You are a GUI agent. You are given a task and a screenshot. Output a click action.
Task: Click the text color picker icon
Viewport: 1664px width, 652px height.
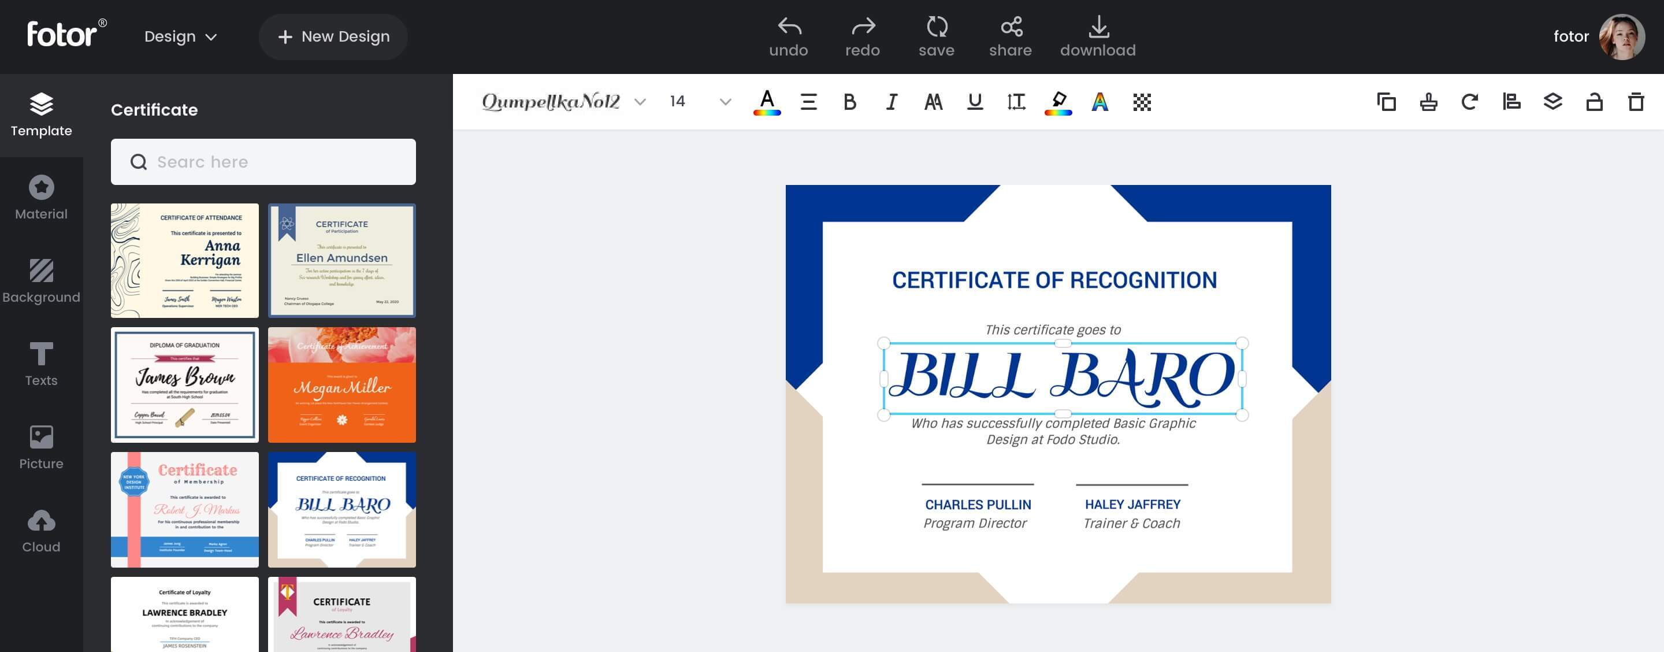[x=765, y=101]
